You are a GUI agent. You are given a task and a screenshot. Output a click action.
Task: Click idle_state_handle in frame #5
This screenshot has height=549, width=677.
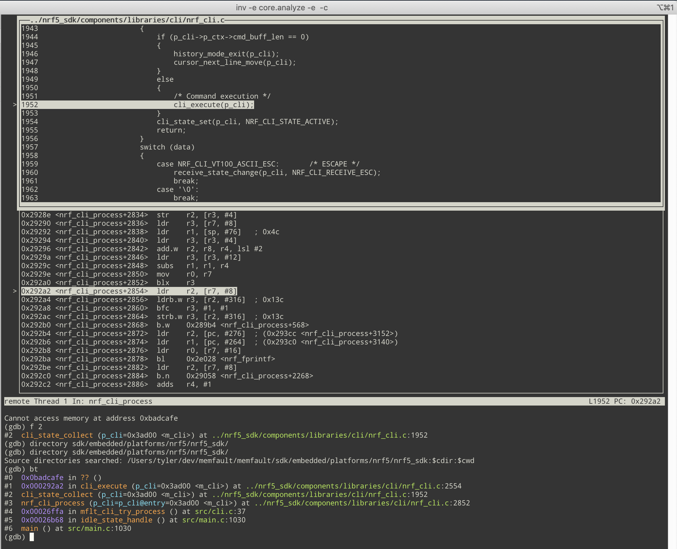(116, 520)
